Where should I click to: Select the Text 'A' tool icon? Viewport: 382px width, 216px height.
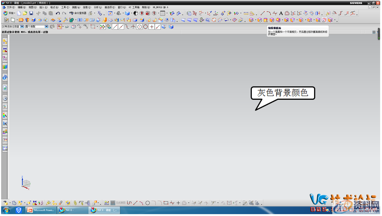(281, 13)
